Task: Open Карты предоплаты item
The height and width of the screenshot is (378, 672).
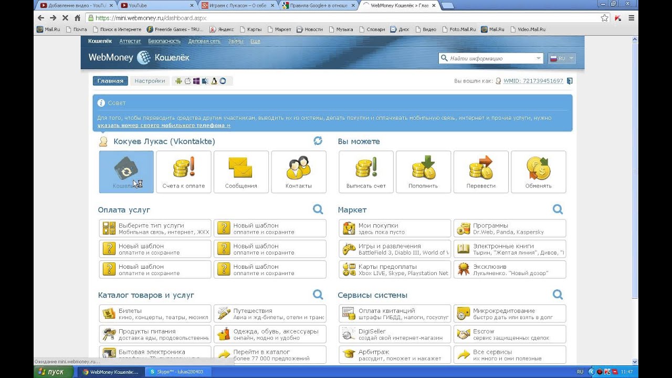Action: [395, 269]
